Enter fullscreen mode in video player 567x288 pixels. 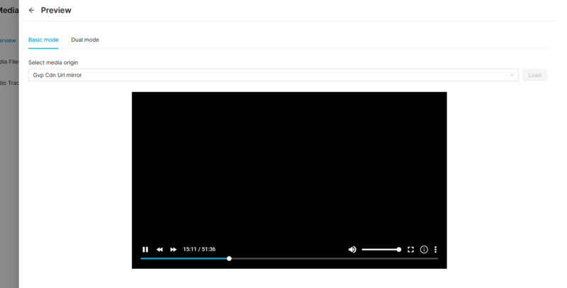point(410,249)
